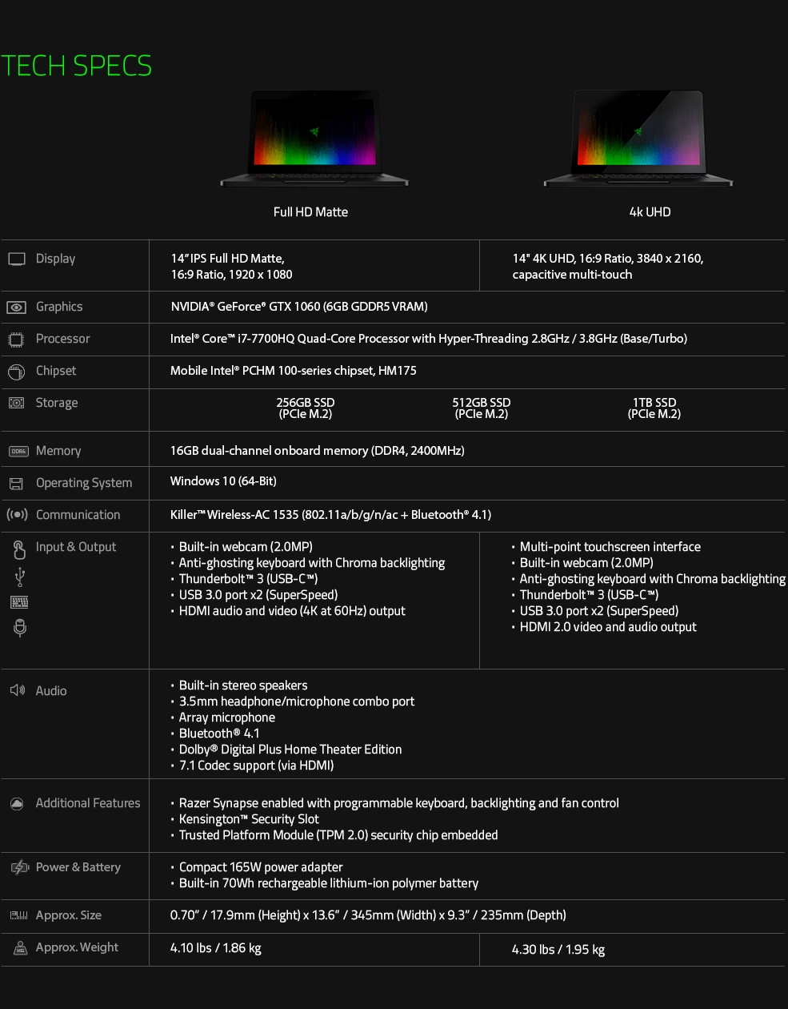Select the Storage drive icon
Image resolution: width=788 pixels, height=1009 pixels.
(x=16, y=403)
